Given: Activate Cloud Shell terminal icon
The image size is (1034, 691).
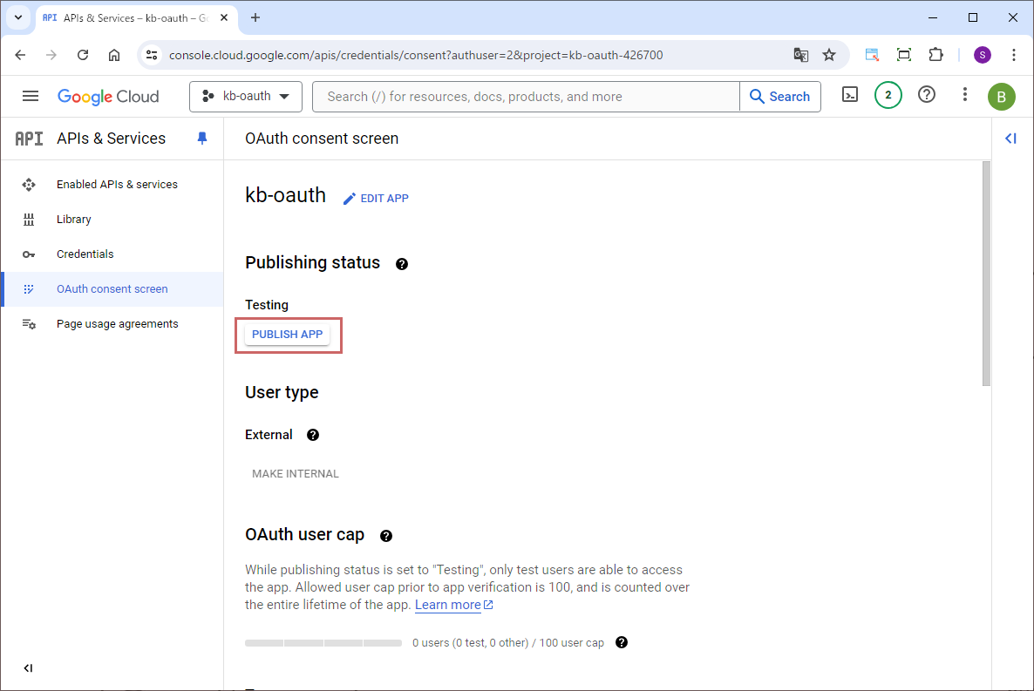Looking at the screenshot, I should tap(850, 95).
